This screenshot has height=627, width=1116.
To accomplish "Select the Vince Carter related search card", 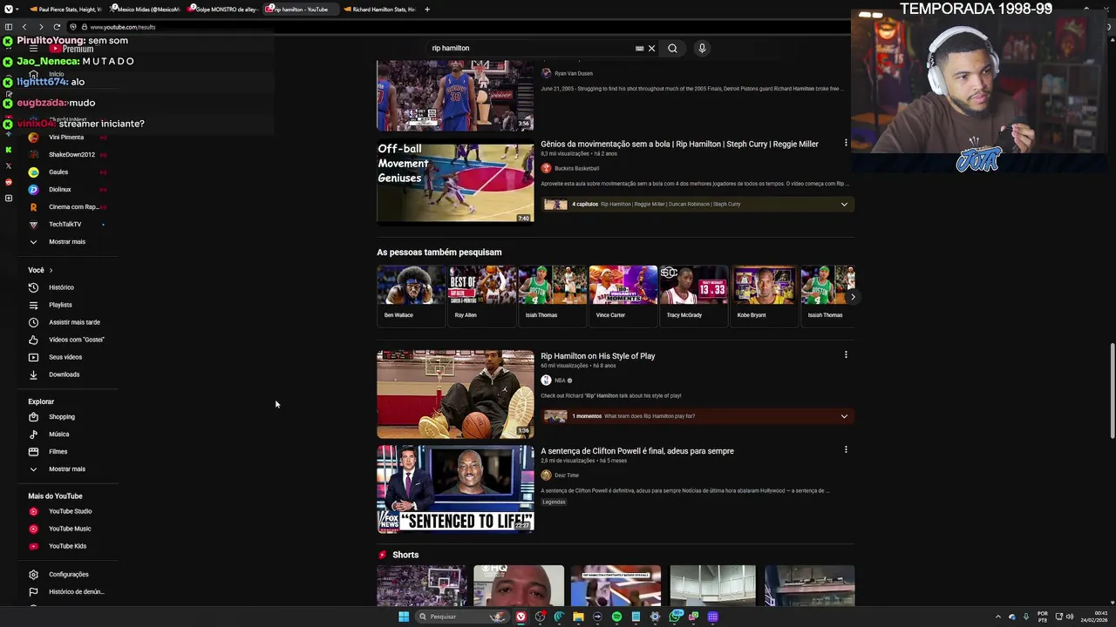I will [623, 295].
